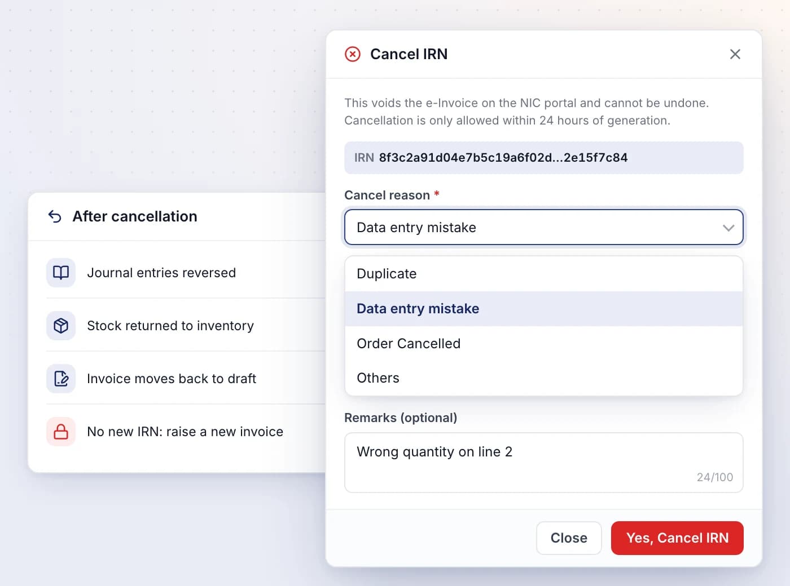Choose the highlighted Data entry mistake option
Viewport: 790px width, 586px height.
(544, 309)
